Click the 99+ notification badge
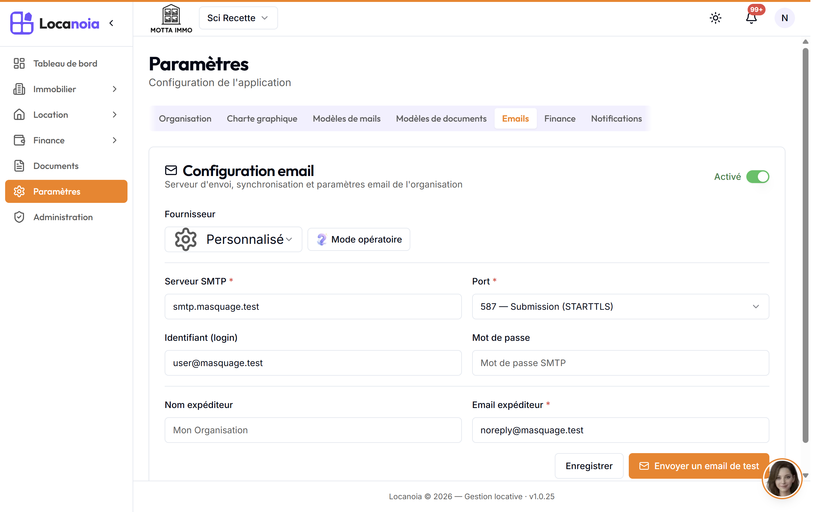The height and width of the screenshot is (512, 820). pos(756,10)
